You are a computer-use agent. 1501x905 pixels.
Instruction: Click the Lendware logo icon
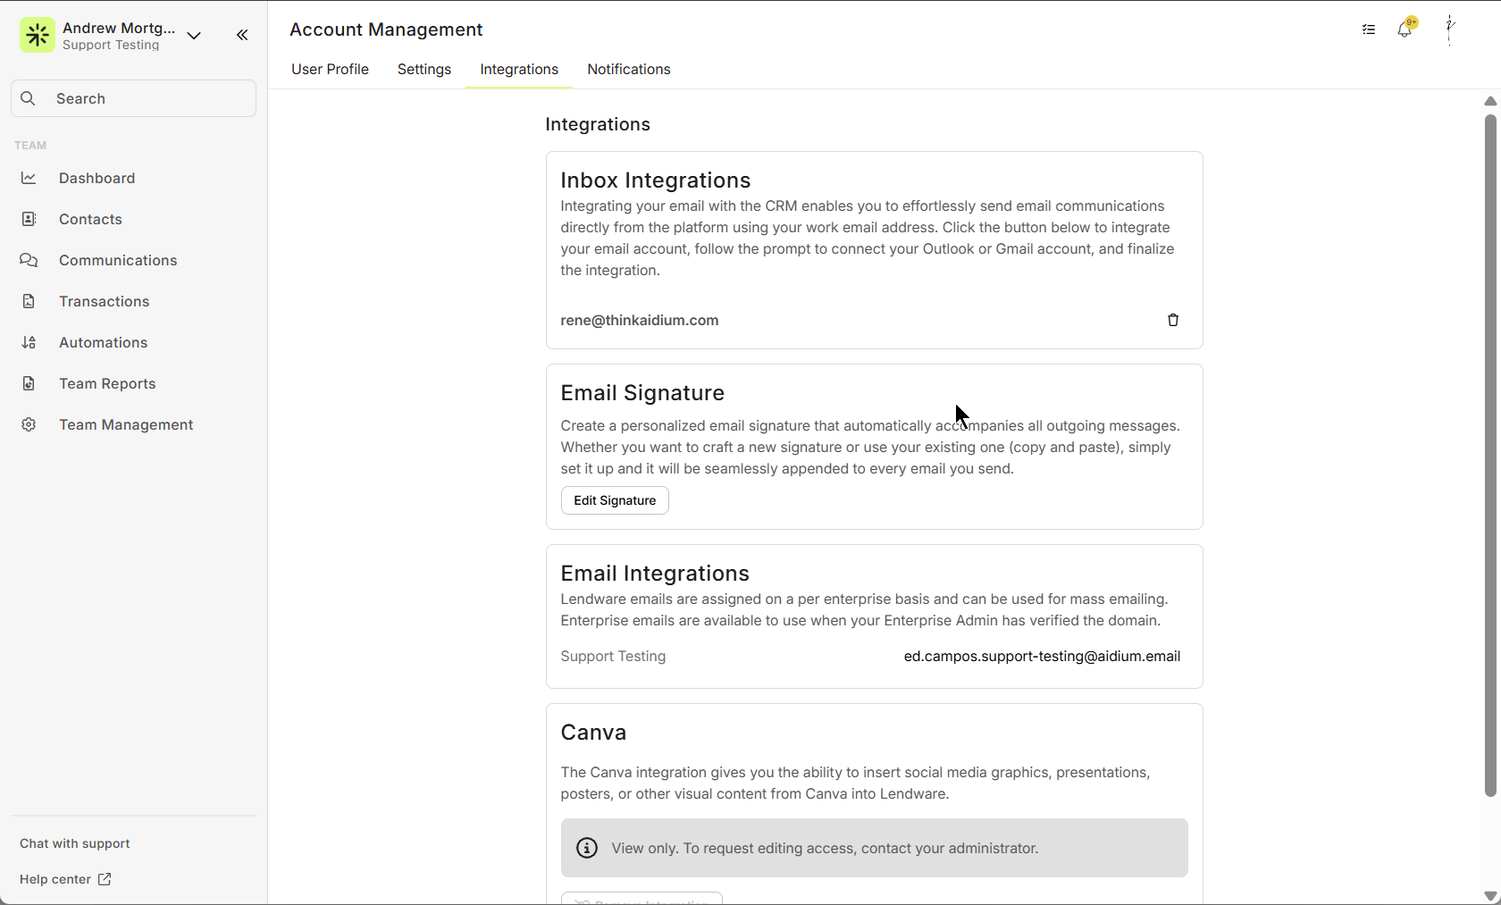(38, 36)
